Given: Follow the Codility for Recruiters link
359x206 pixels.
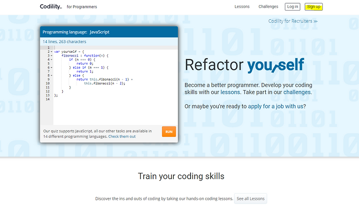Looking at the screenshot, I should tap(293, 21).
